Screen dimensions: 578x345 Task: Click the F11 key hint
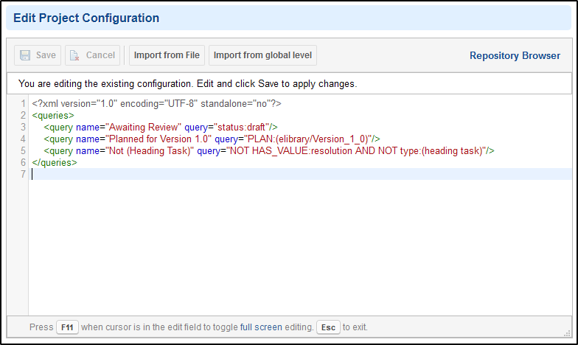click(x=67, y=327)
